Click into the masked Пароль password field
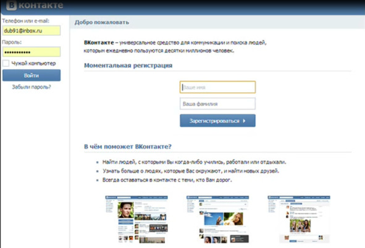 pyautogui.click(x=31, y=52)
